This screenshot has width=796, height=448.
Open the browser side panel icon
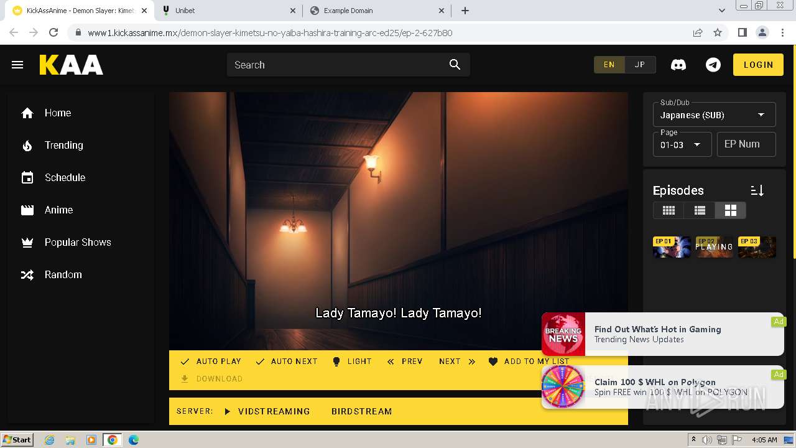742,32
